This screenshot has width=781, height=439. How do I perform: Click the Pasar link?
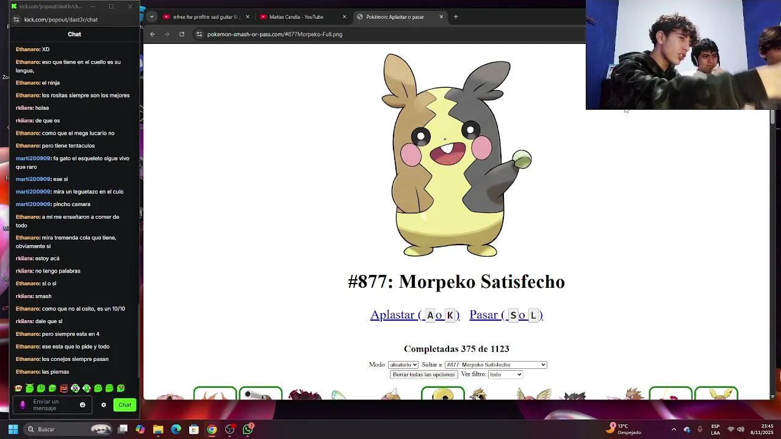(x=506, y=315)
